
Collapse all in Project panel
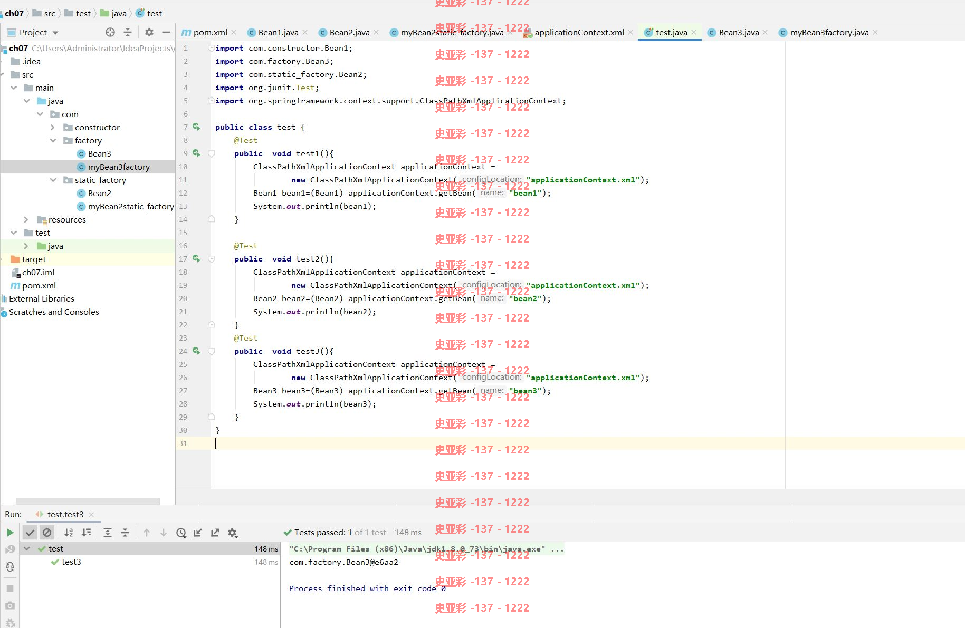pos(128,32)
